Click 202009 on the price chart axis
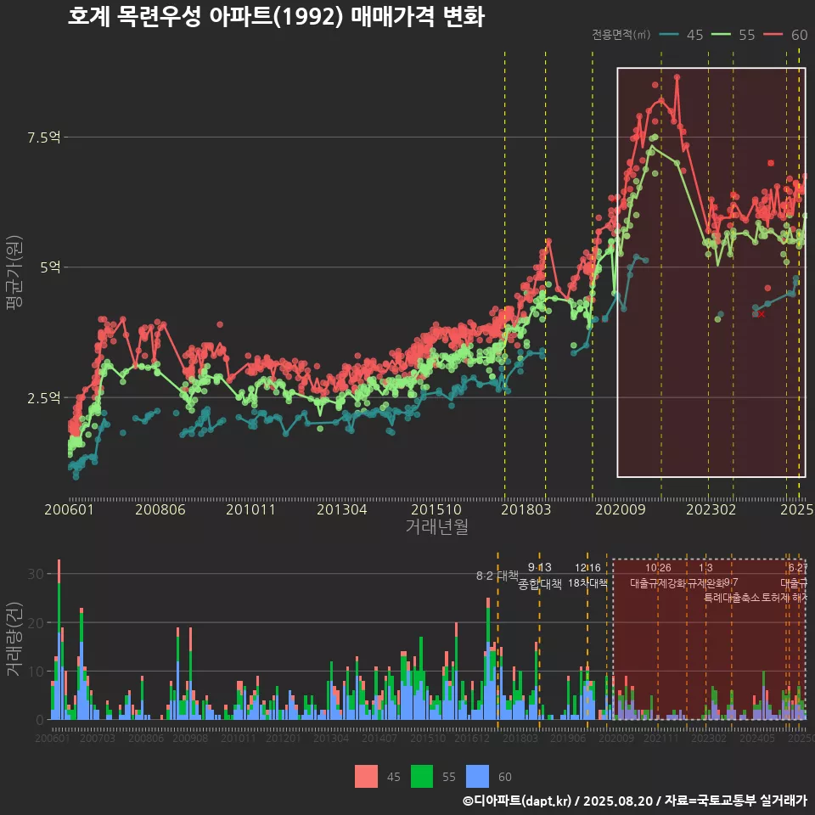This screenshot has width=815, height=815. 620,509
